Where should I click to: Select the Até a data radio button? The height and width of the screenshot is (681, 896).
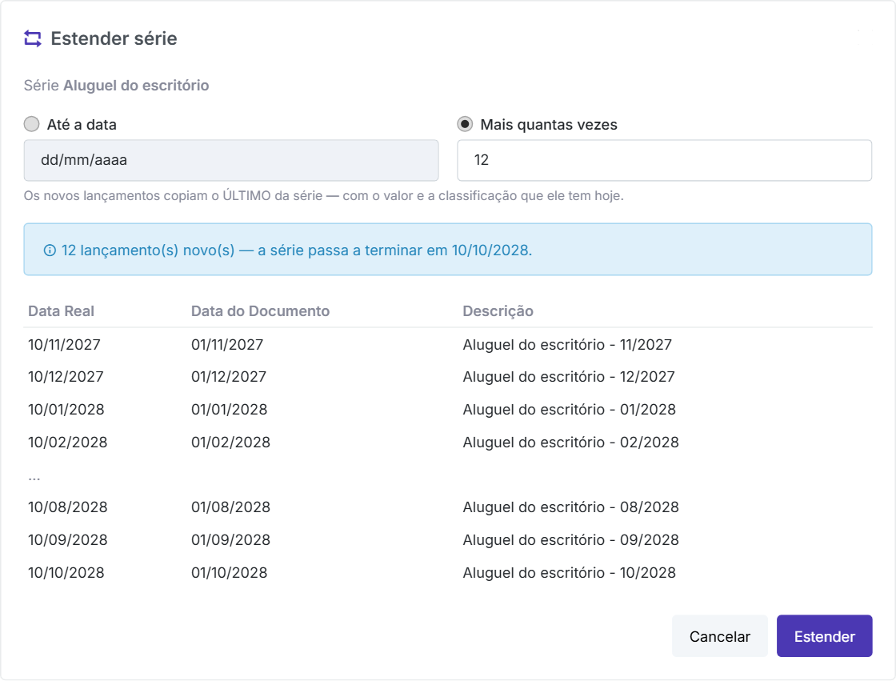[x=31, y=124]
